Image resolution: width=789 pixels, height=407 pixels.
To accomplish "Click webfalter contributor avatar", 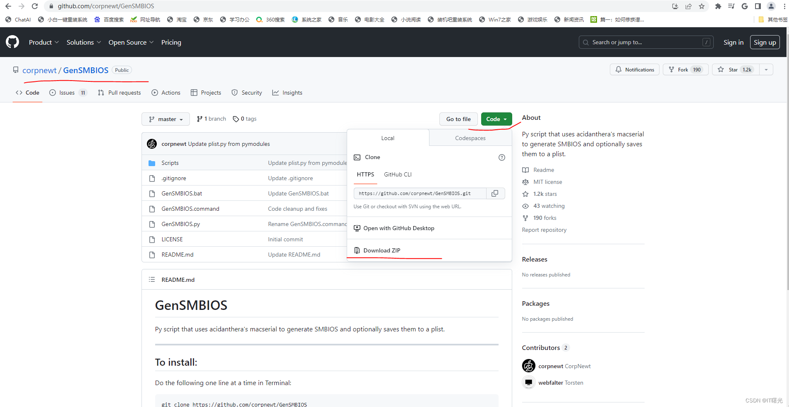I will [x=529, y=383].
